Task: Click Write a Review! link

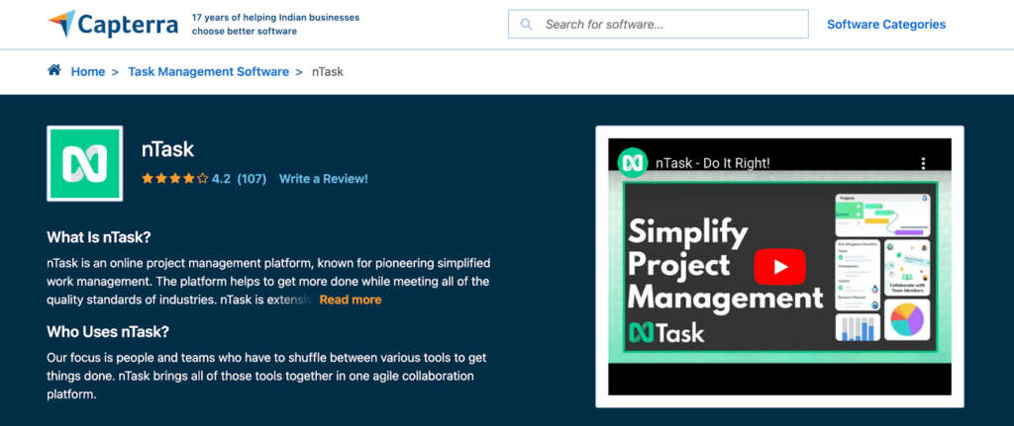Action: point(324,179)
